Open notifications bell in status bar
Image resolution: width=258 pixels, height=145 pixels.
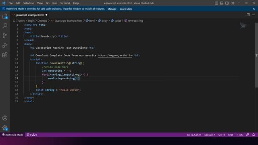point(254,135)
